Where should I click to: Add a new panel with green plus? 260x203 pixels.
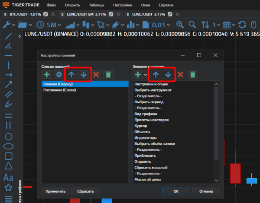click(x=46, y=74)
